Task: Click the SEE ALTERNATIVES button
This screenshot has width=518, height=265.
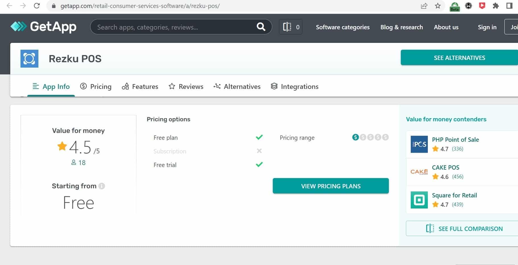Action: [x=459, y=58]
